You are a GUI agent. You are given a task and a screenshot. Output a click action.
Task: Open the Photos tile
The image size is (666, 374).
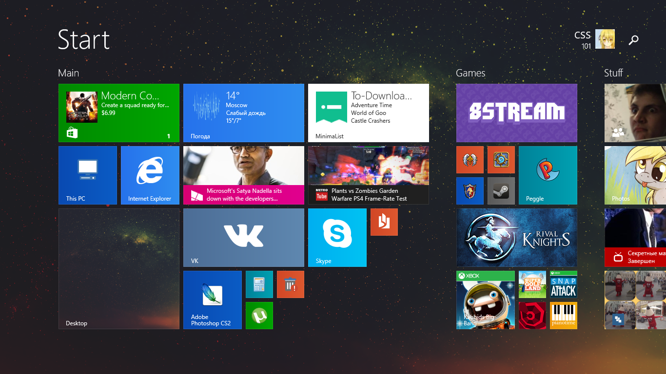[635, 175]
